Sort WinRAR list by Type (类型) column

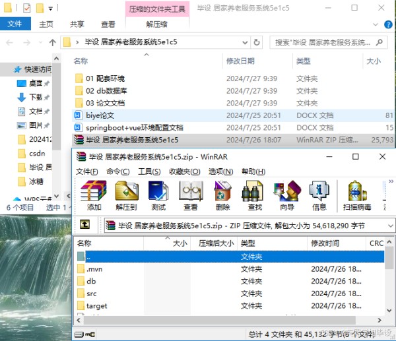272,243
